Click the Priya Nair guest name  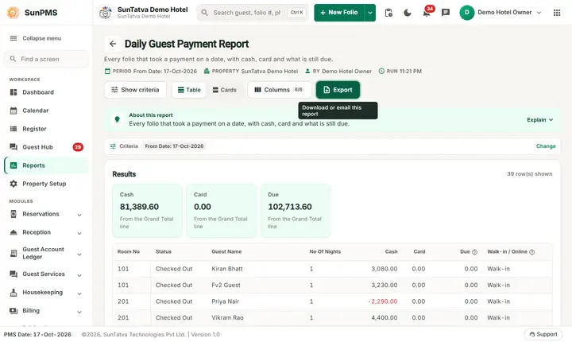(225, 301)
